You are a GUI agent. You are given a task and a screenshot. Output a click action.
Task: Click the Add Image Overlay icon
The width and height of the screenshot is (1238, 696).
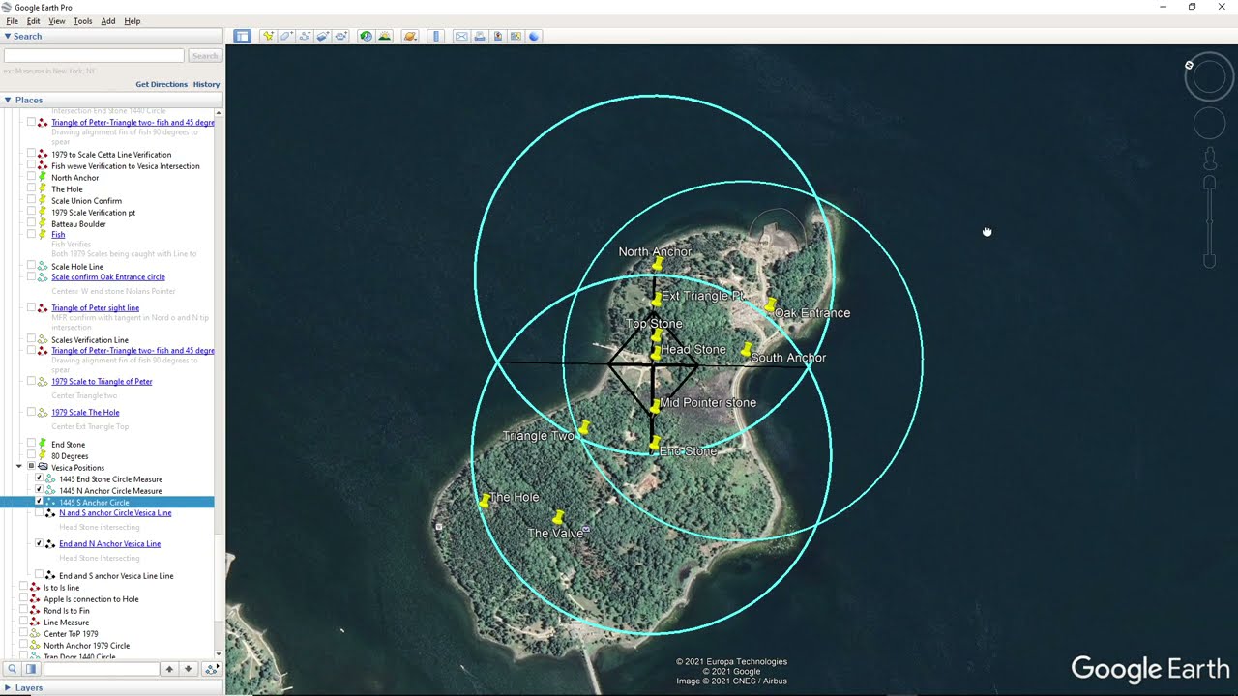pos(323,36)
